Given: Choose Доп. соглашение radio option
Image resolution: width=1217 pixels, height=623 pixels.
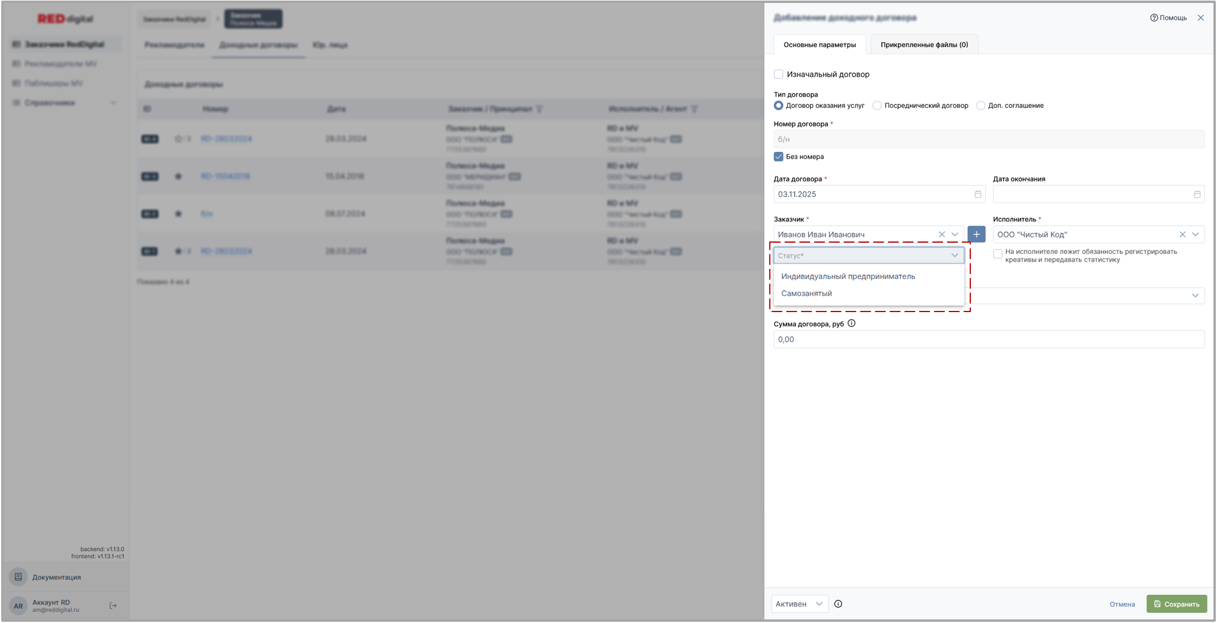Looking at the screenshot, I should click(x=980, y=106).
